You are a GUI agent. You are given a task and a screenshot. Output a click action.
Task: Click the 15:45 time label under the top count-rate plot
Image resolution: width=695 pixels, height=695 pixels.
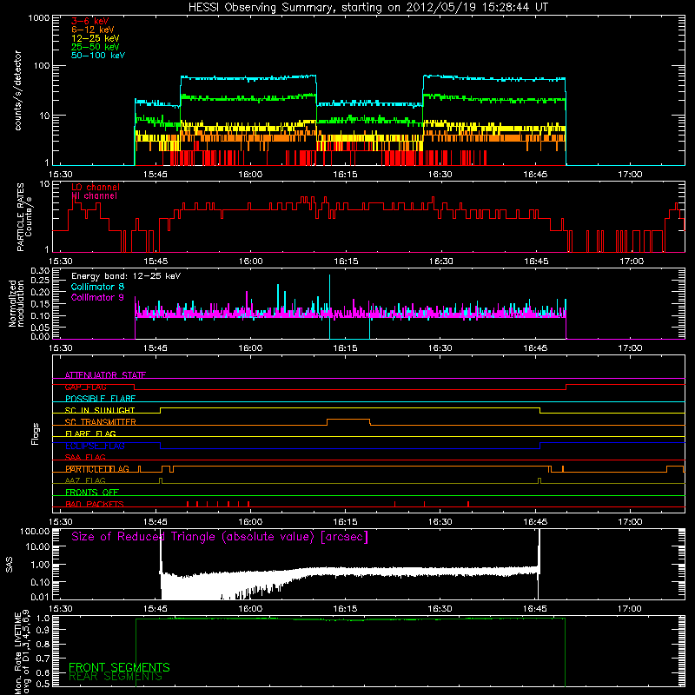pyautogui.click(x=156, y=175)
